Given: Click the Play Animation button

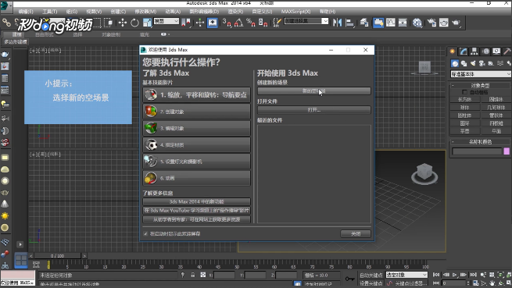Looking at the screenshot, I should (x=454, y=275).
